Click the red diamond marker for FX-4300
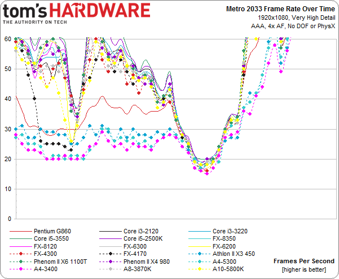 tap(21, 254)
